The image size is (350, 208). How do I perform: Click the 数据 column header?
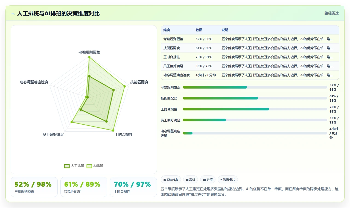(199, 30)
